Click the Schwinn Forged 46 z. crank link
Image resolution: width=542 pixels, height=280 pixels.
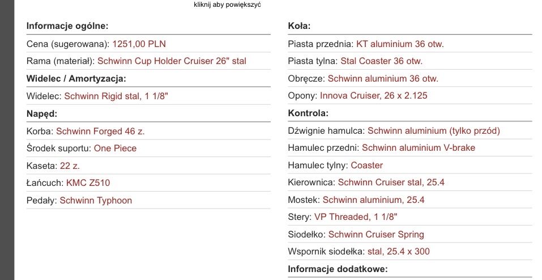click(100, 131)
